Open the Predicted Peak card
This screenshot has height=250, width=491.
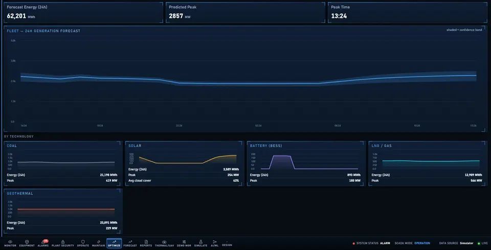245,13
